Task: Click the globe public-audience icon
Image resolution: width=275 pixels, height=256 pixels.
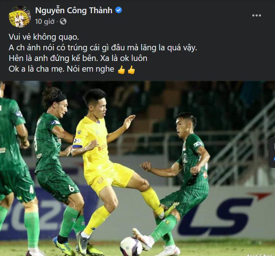Action: click(63, 22)
